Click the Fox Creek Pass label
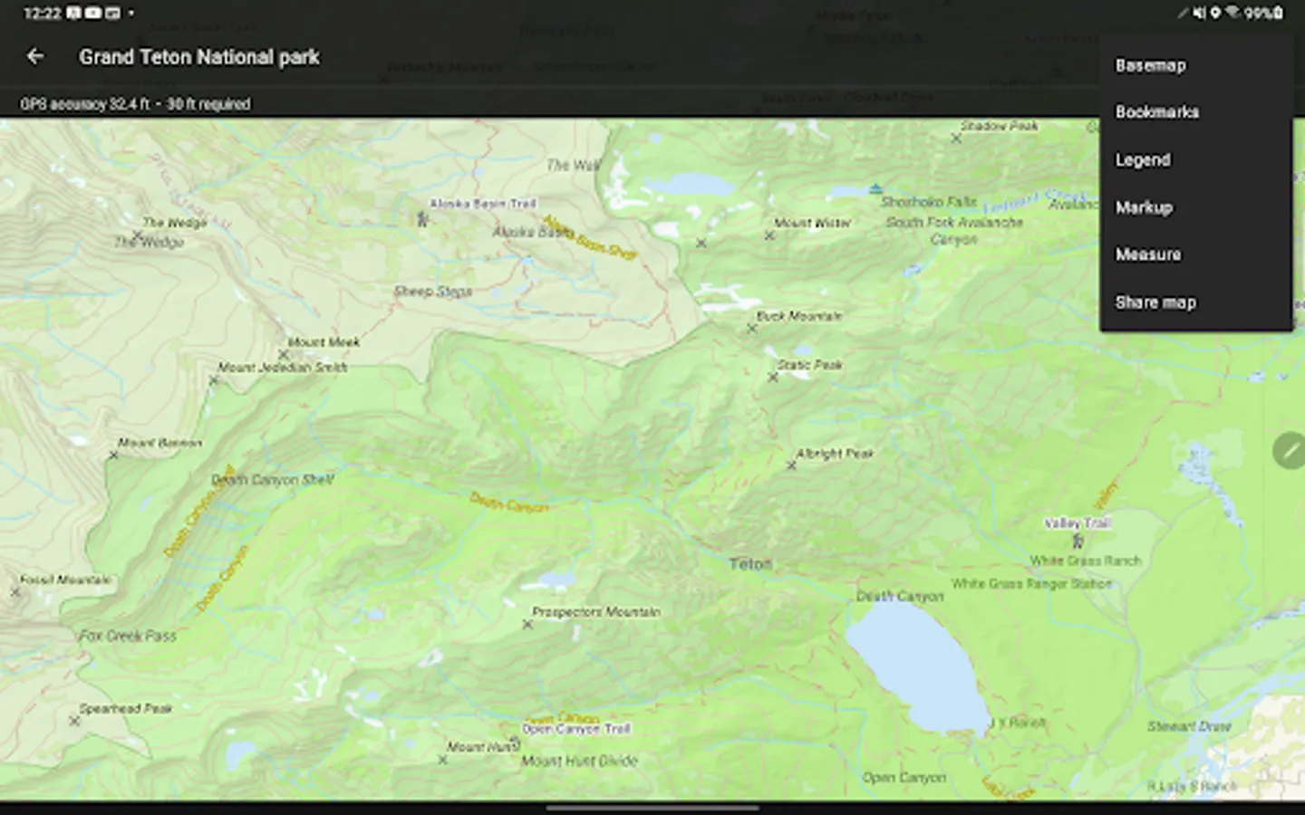This screenshot has width=1305, height=815. point(128,636)
